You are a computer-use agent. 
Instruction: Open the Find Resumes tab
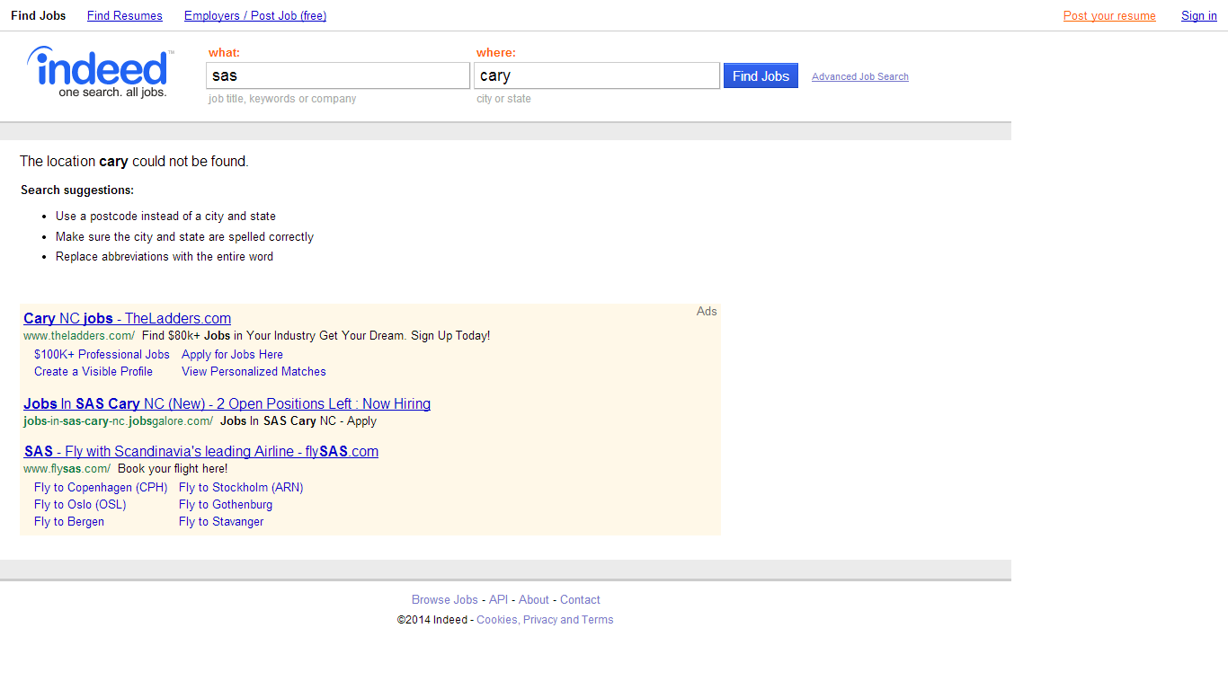pos(125,16)
